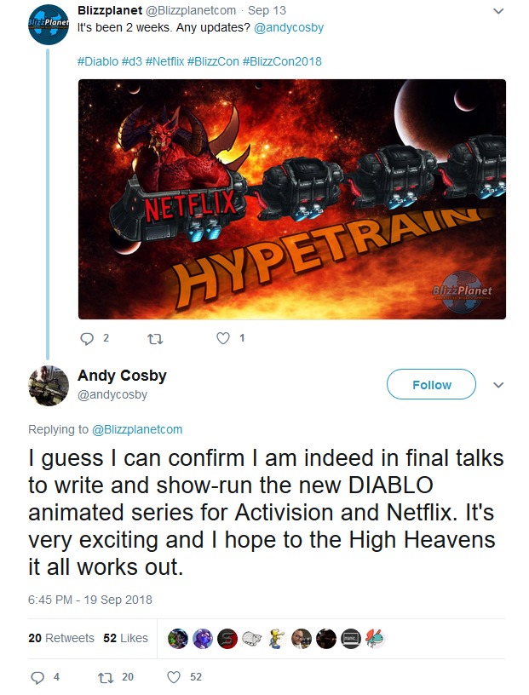
Task: Open the #Netflix hashtag link
Action: tap(164, 61)
